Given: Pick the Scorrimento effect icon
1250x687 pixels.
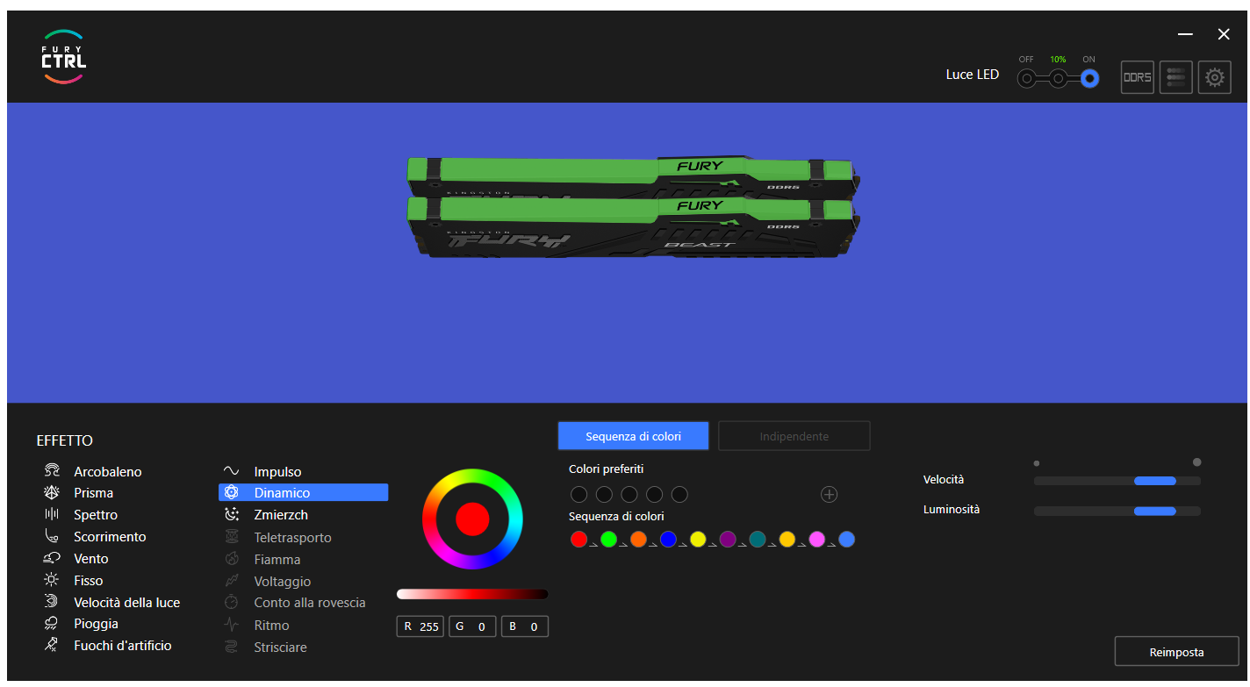Looking at the screenshot, I should (53, 537).
